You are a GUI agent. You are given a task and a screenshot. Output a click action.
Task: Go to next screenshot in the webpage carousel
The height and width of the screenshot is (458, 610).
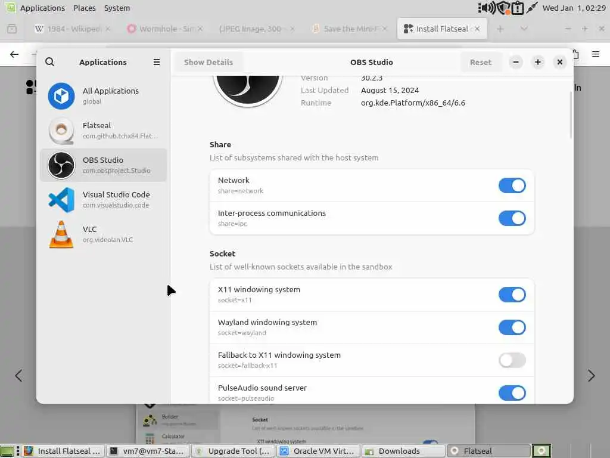(592, 376)
